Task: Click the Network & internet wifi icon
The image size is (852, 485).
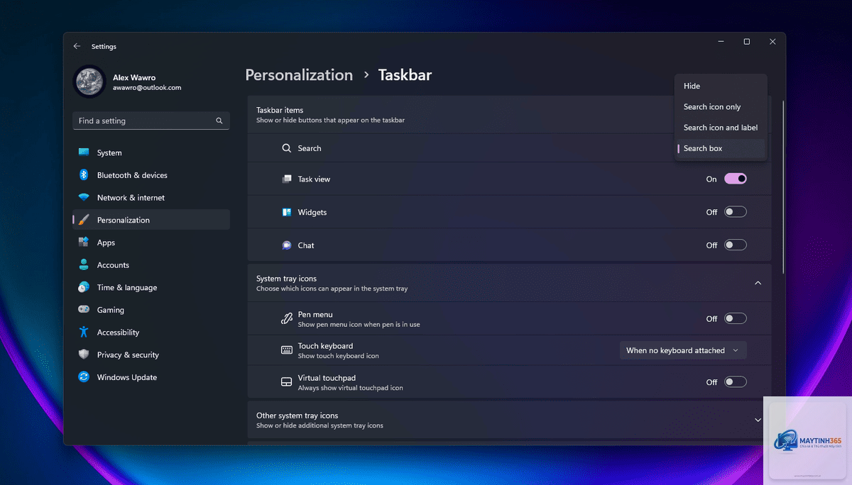Action: click(x=84, y=198)
